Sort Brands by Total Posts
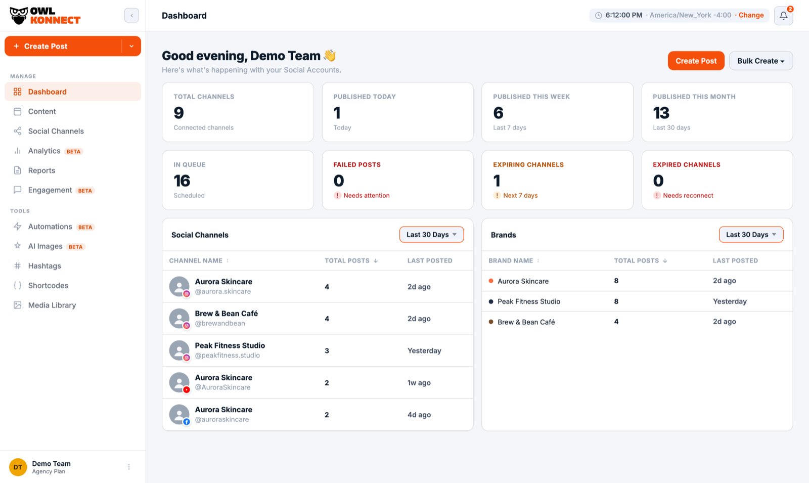809x483 pixels. [x=641, y=260]
